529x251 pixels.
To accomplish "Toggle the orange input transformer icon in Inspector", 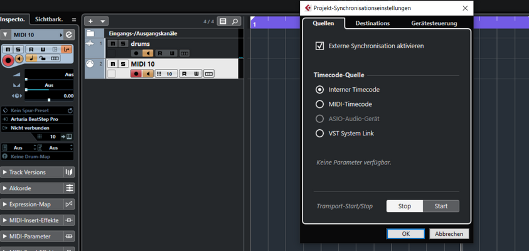I will tap(66, 50).
